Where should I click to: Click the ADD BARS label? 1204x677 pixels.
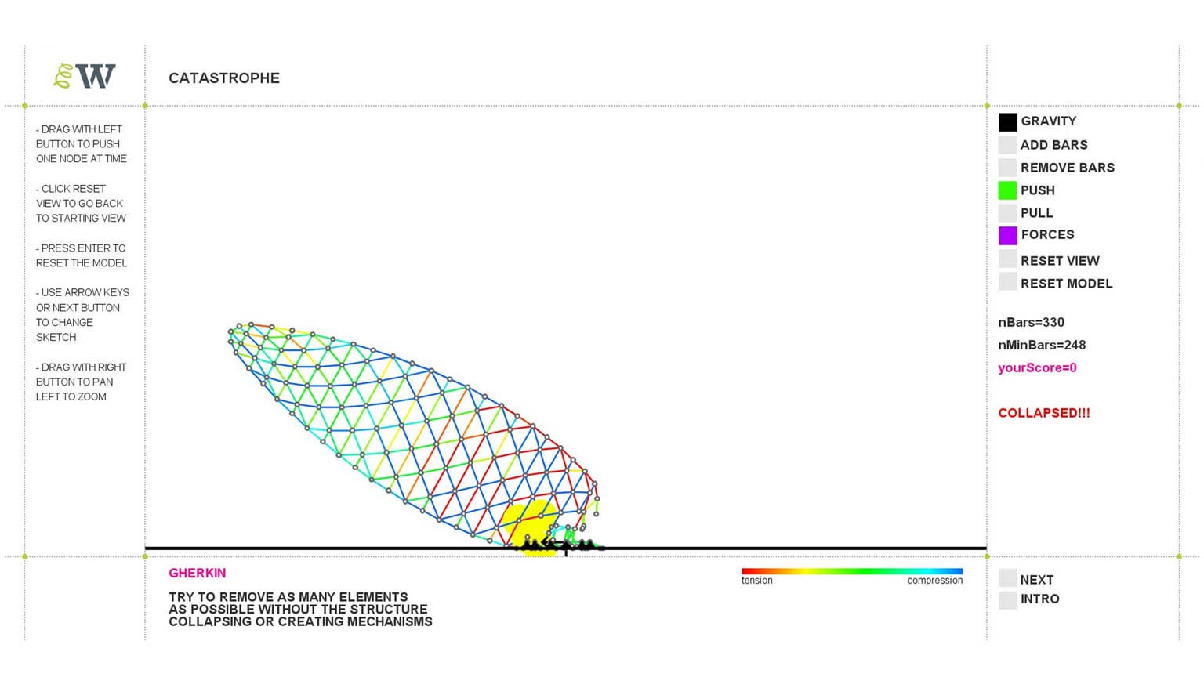tap(1053, 145)
